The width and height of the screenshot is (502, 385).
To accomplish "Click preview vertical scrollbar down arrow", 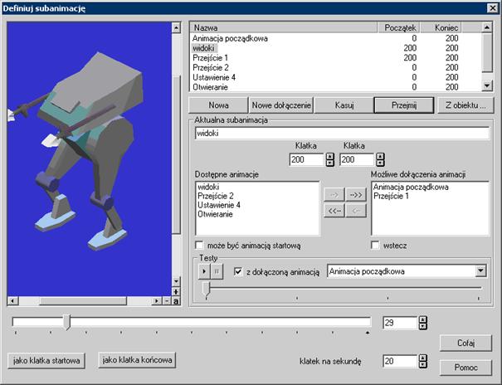I will click(176, 281).
